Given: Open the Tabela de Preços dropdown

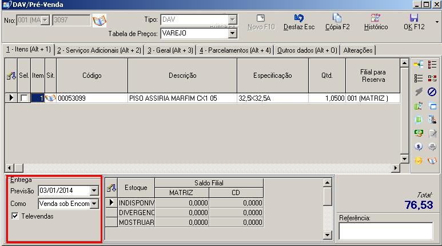Looking at the screenshot, I should point(232,33).
